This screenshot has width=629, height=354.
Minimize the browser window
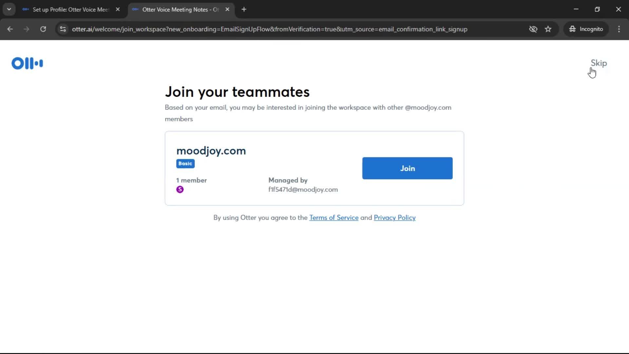tap(576, 9)
